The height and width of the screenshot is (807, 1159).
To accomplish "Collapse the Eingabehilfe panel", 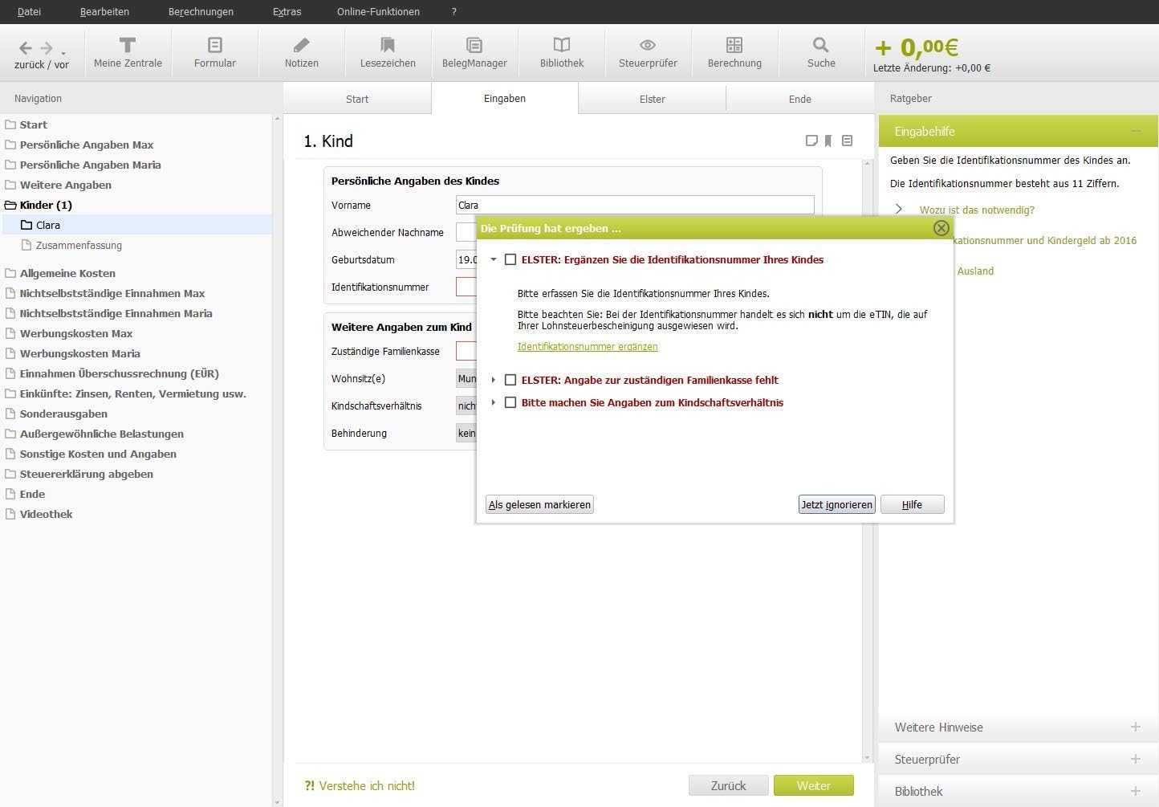I will pyautogui.click(x=1136, y=131).
